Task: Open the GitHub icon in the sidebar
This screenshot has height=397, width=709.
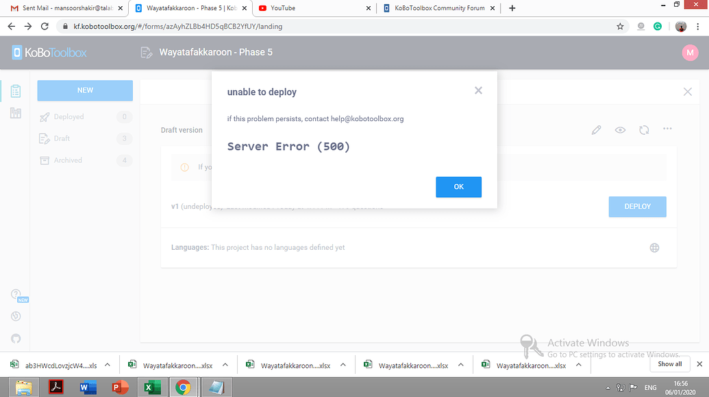Action: 16,338
